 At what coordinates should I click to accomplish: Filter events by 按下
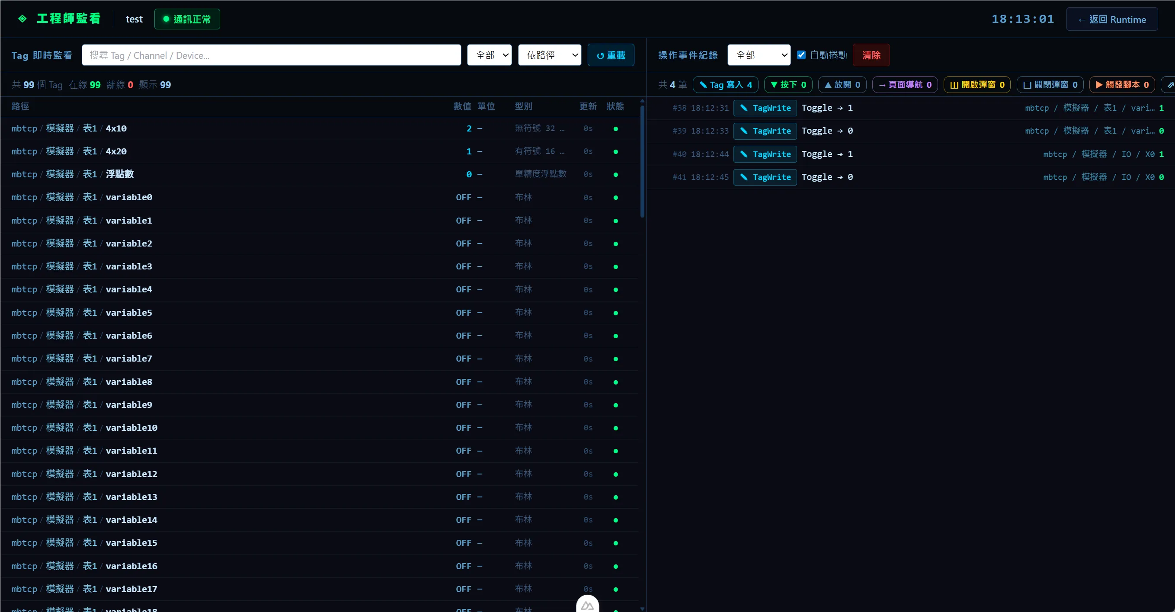(x=788, y=85)
